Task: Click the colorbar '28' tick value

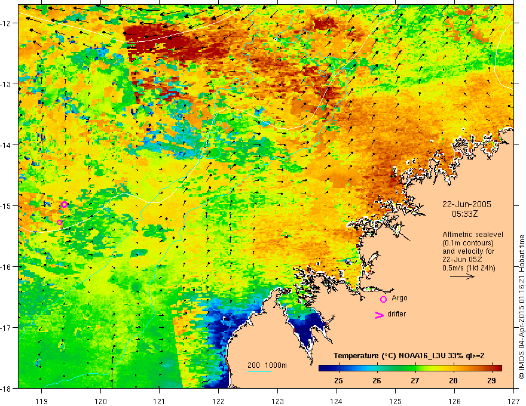Action: point(453,380)
